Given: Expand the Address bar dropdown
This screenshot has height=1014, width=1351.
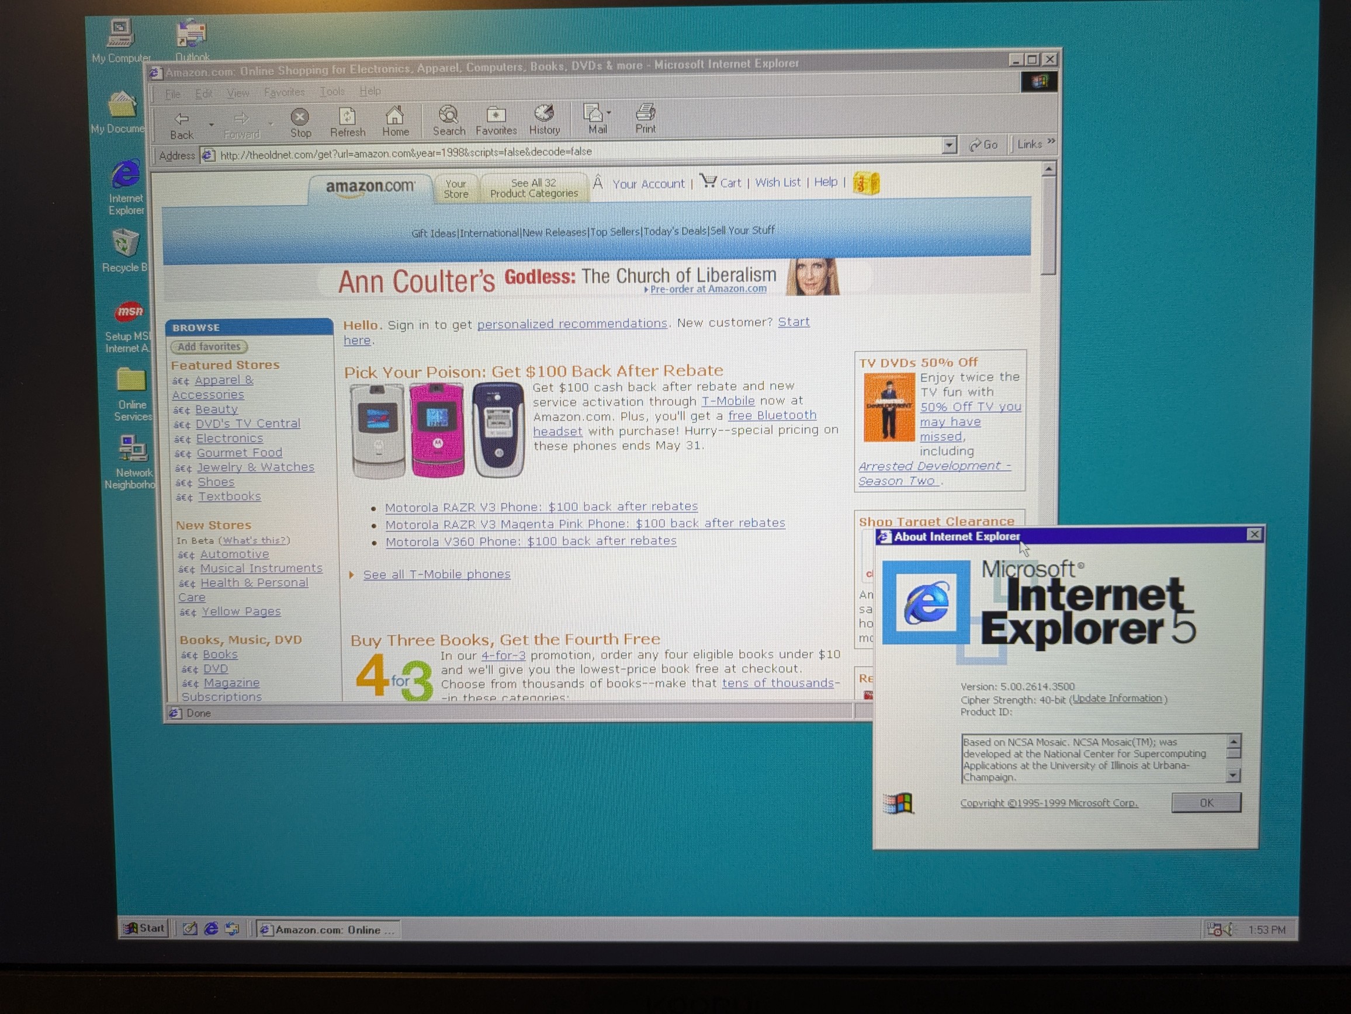Looking at the screenshot, I should pos(948,146).
